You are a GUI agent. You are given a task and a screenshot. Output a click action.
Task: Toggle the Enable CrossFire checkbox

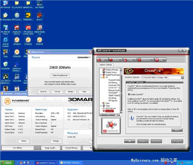pos(129,94)
